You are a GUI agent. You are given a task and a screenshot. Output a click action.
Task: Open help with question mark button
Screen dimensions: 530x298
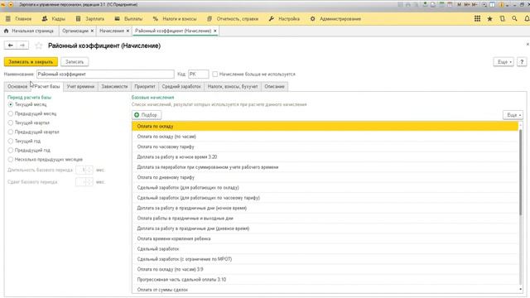click(522, 62)
